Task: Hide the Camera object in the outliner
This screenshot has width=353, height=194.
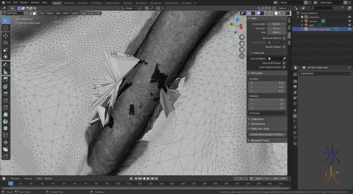Action: 349,21
